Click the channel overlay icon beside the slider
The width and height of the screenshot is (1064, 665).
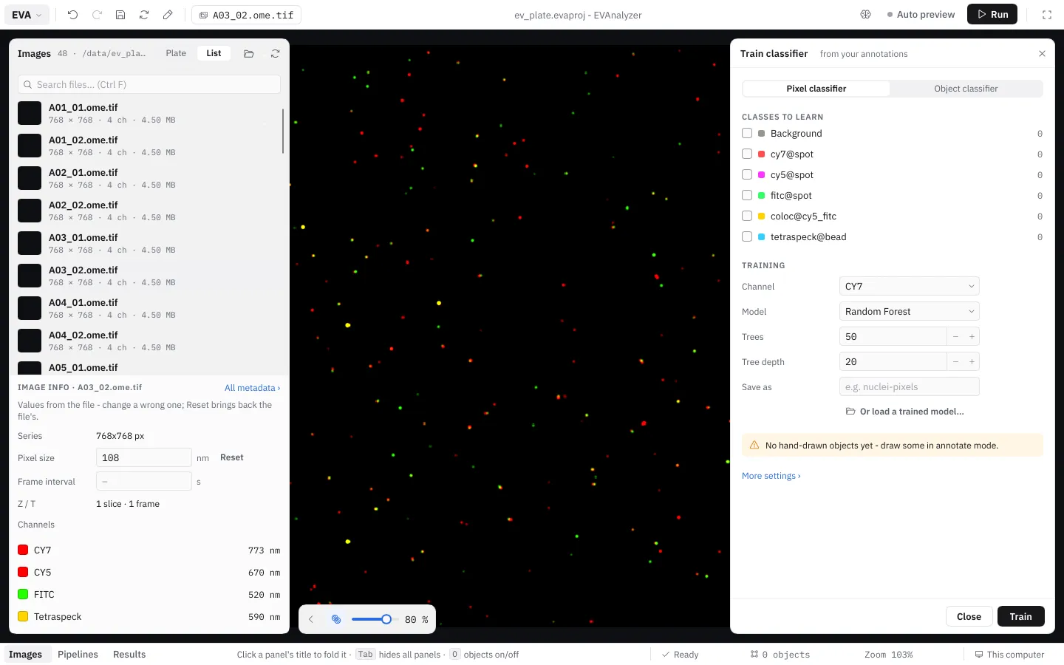pos(336,620)
